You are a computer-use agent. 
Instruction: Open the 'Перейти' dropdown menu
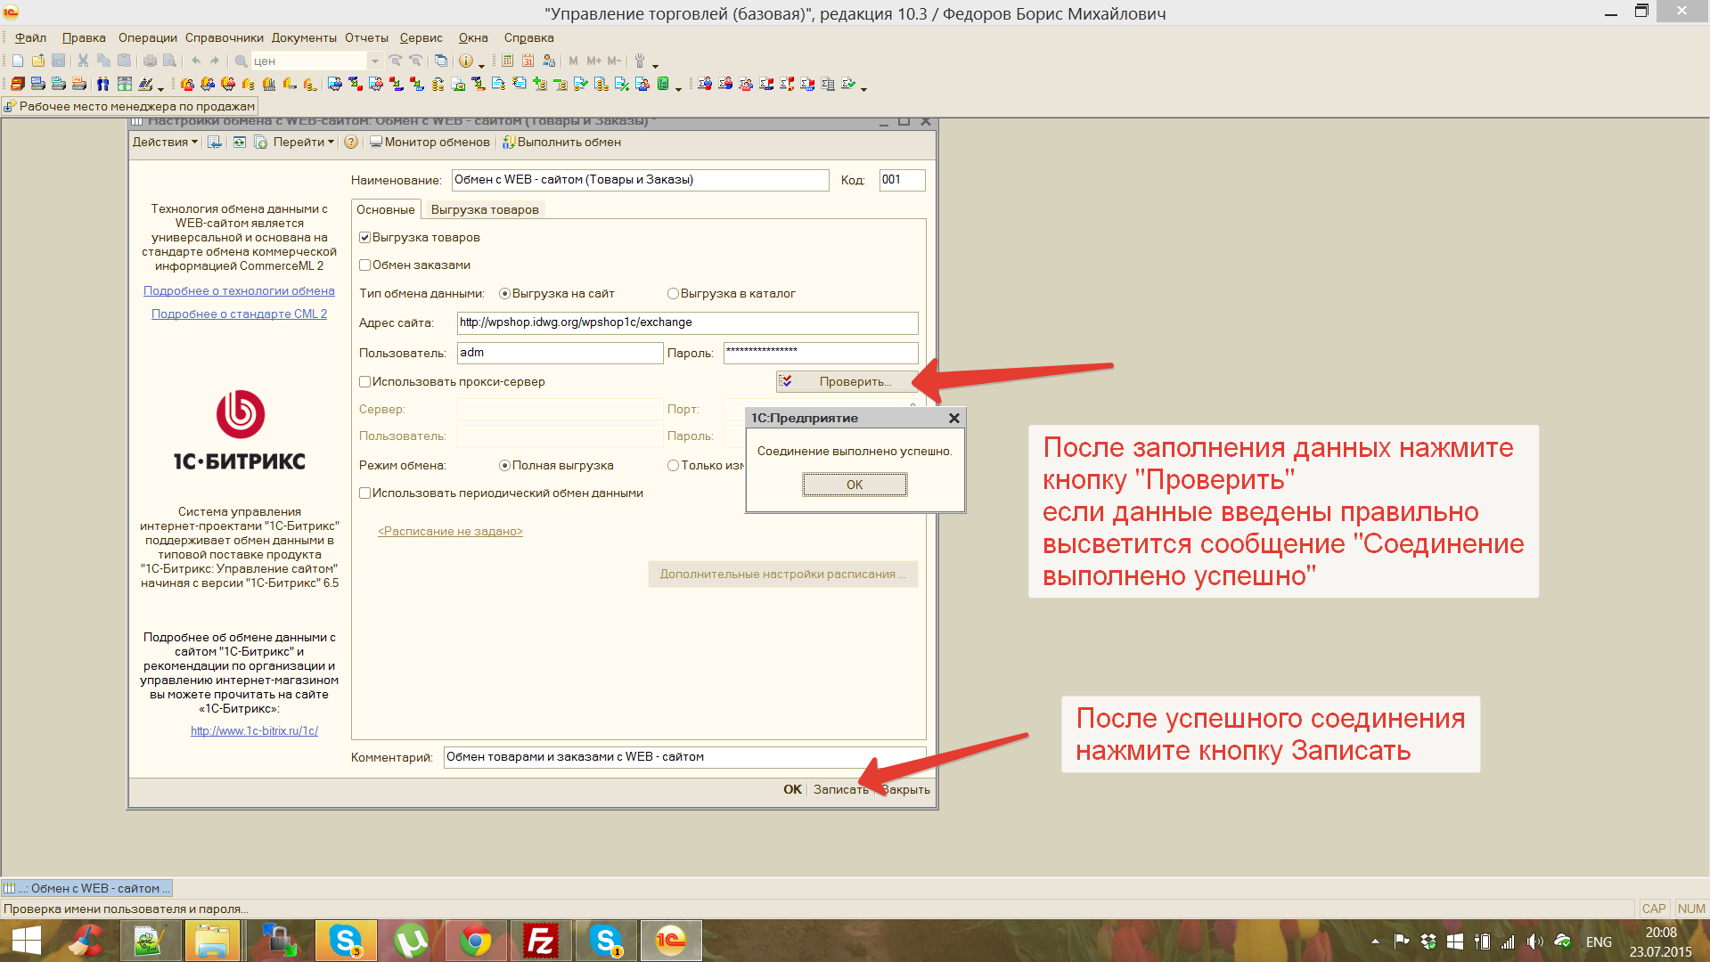coord(303,142)
